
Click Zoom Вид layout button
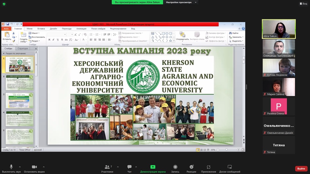coord(303,4)
